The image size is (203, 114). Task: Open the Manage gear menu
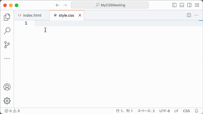click(7, 101)
